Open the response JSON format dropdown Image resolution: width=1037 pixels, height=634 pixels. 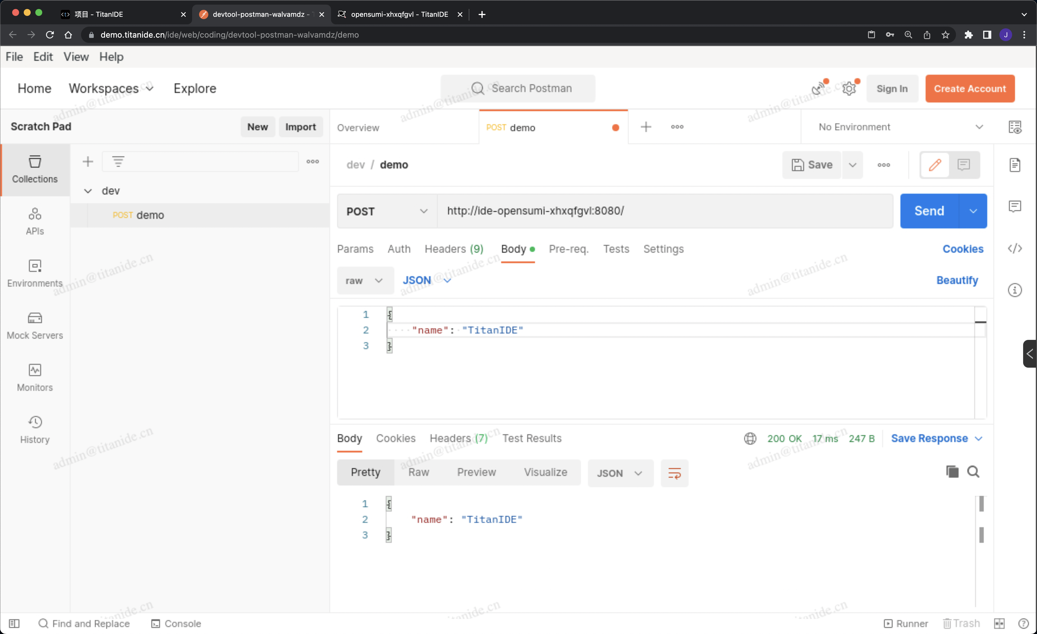tap(620, 473)
